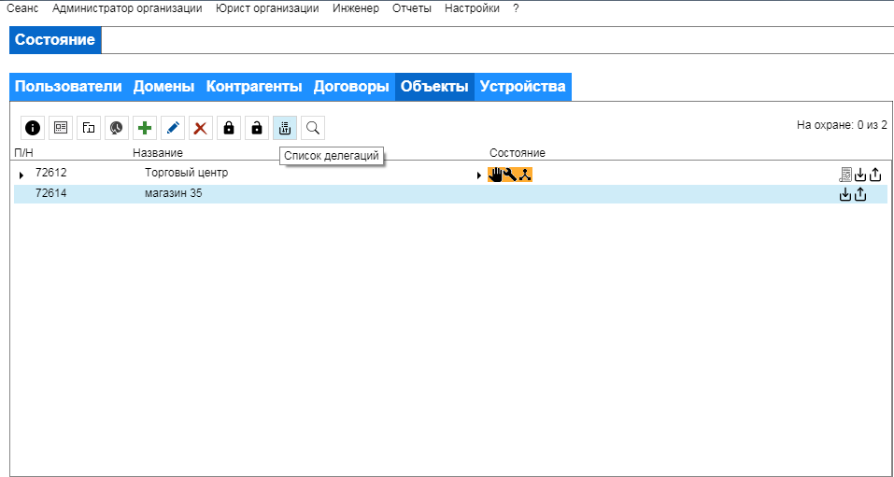
Task: Click hand status icon for Торговый центр
Action: click(x=495, y=175)
